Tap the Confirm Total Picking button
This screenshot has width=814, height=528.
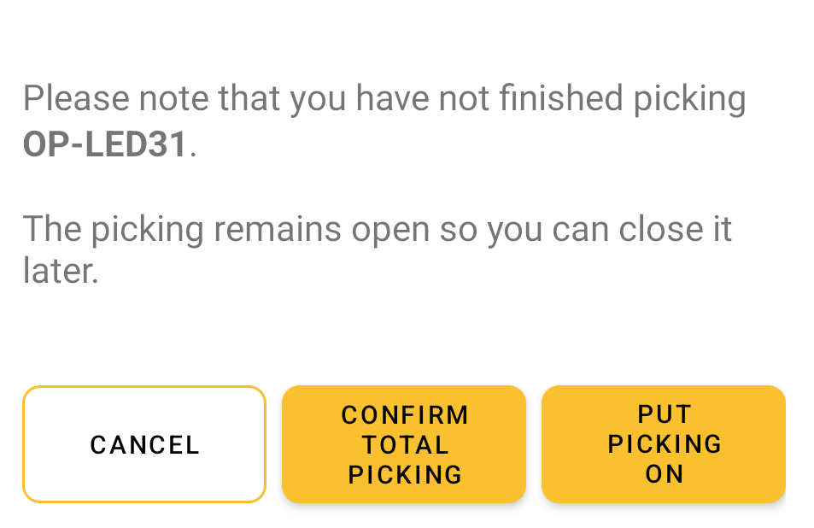click(404, 444)
